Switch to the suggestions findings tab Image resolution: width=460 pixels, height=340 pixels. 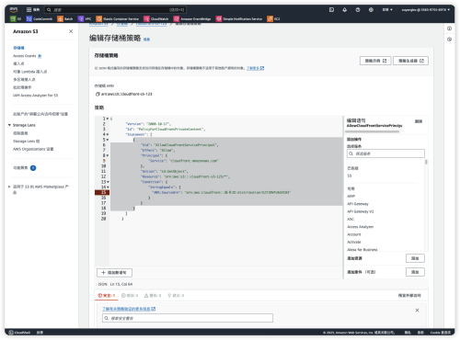pyautogui.click(x=176, y=296)
